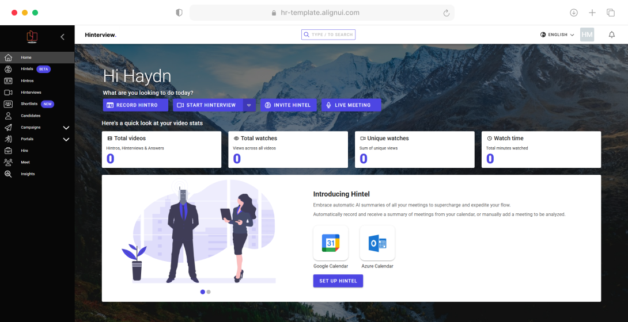Switch to the second carousel slide dot
Screen dimensions: 628x322
pos(209,292)
